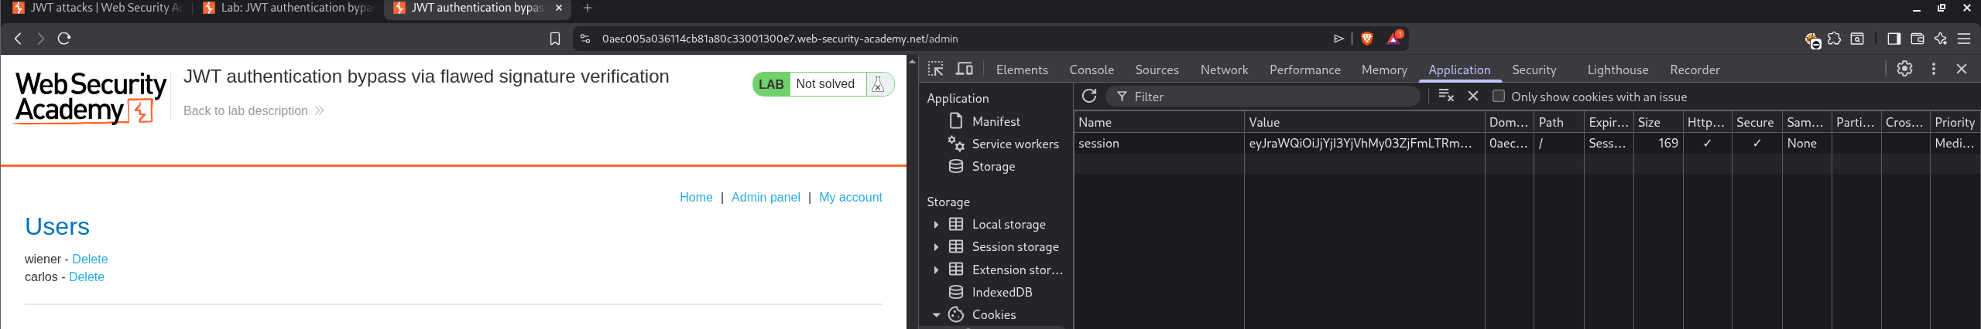Open DevTools settings gear

(1904, 69)
